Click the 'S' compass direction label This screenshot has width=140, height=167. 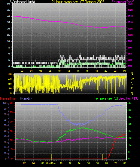pyautogui.click(x=132, y=84)
